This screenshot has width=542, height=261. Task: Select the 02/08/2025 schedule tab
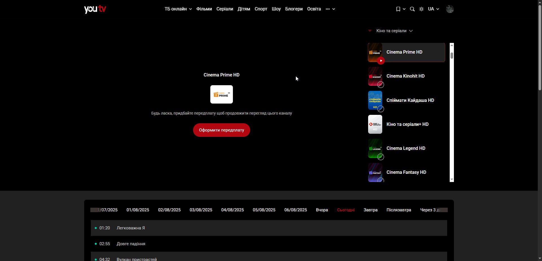(x=169, y=210)
